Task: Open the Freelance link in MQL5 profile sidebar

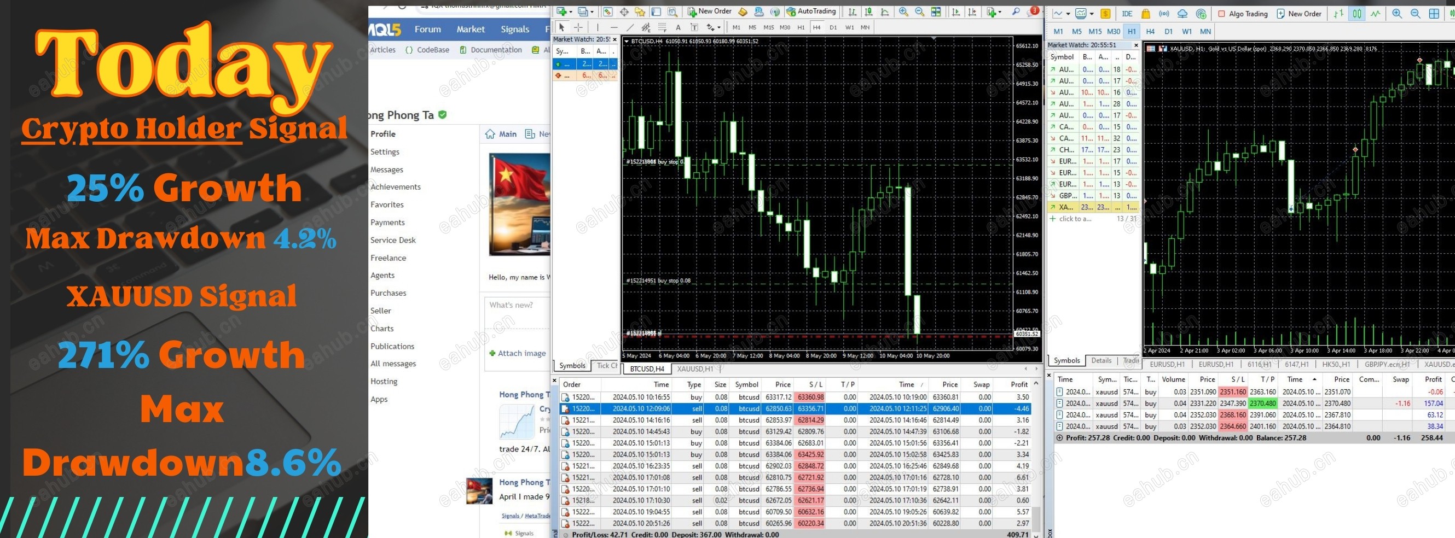Action: click(388, 258)
